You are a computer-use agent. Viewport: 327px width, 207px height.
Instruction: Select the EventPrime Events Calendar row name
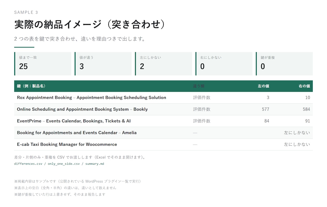(74, 121)
